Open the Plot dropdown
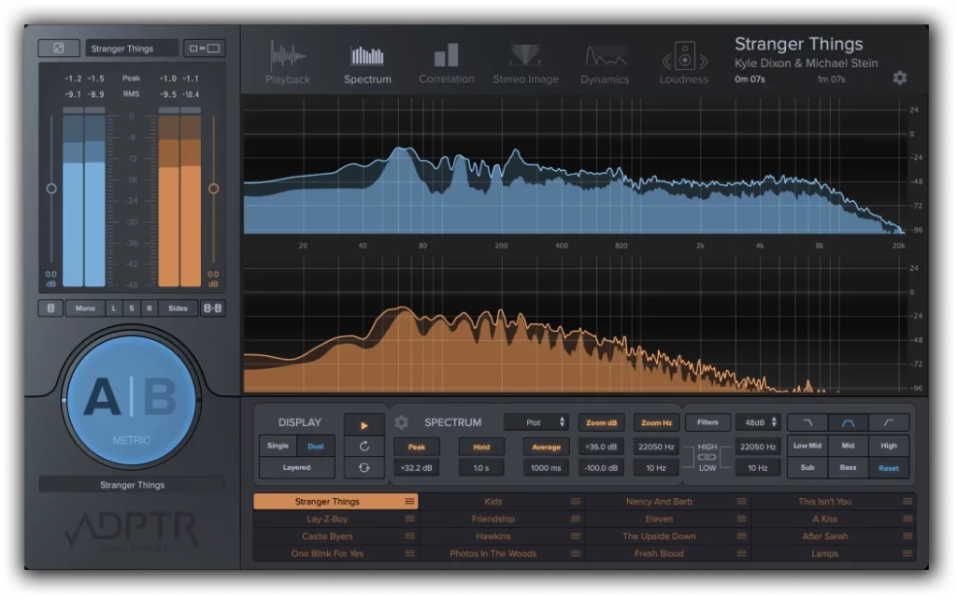 coord(536,423)
